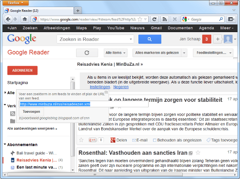
Task: Click the Google Reader tab favicon
Action: (7, 11)
